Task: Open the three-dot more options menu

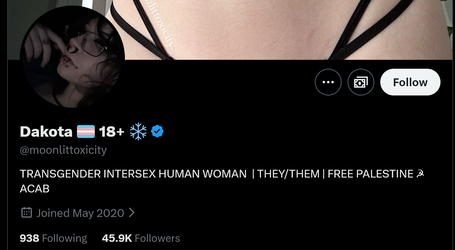Action: [x=328, y=82]
